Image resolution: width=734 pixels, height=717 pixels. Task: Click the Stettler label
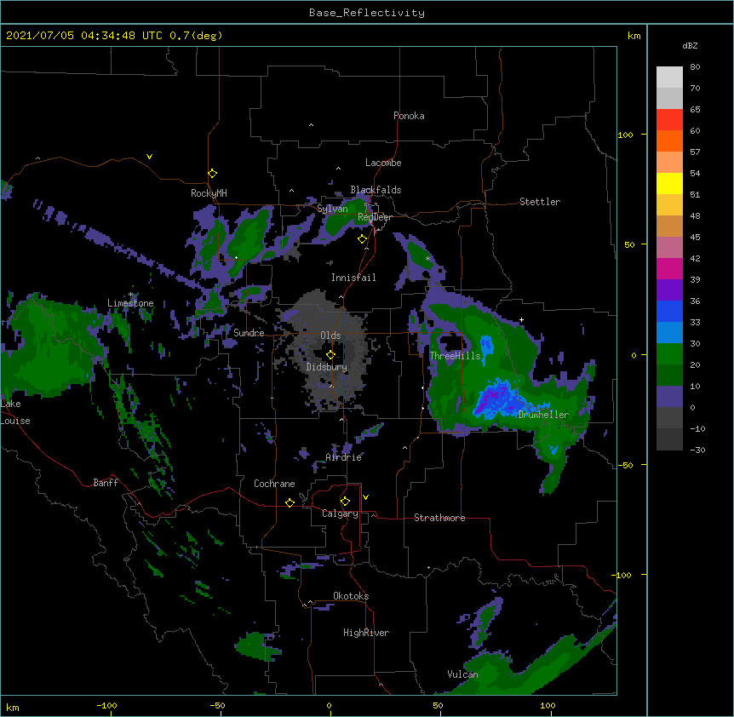click(x=540, y=202)
